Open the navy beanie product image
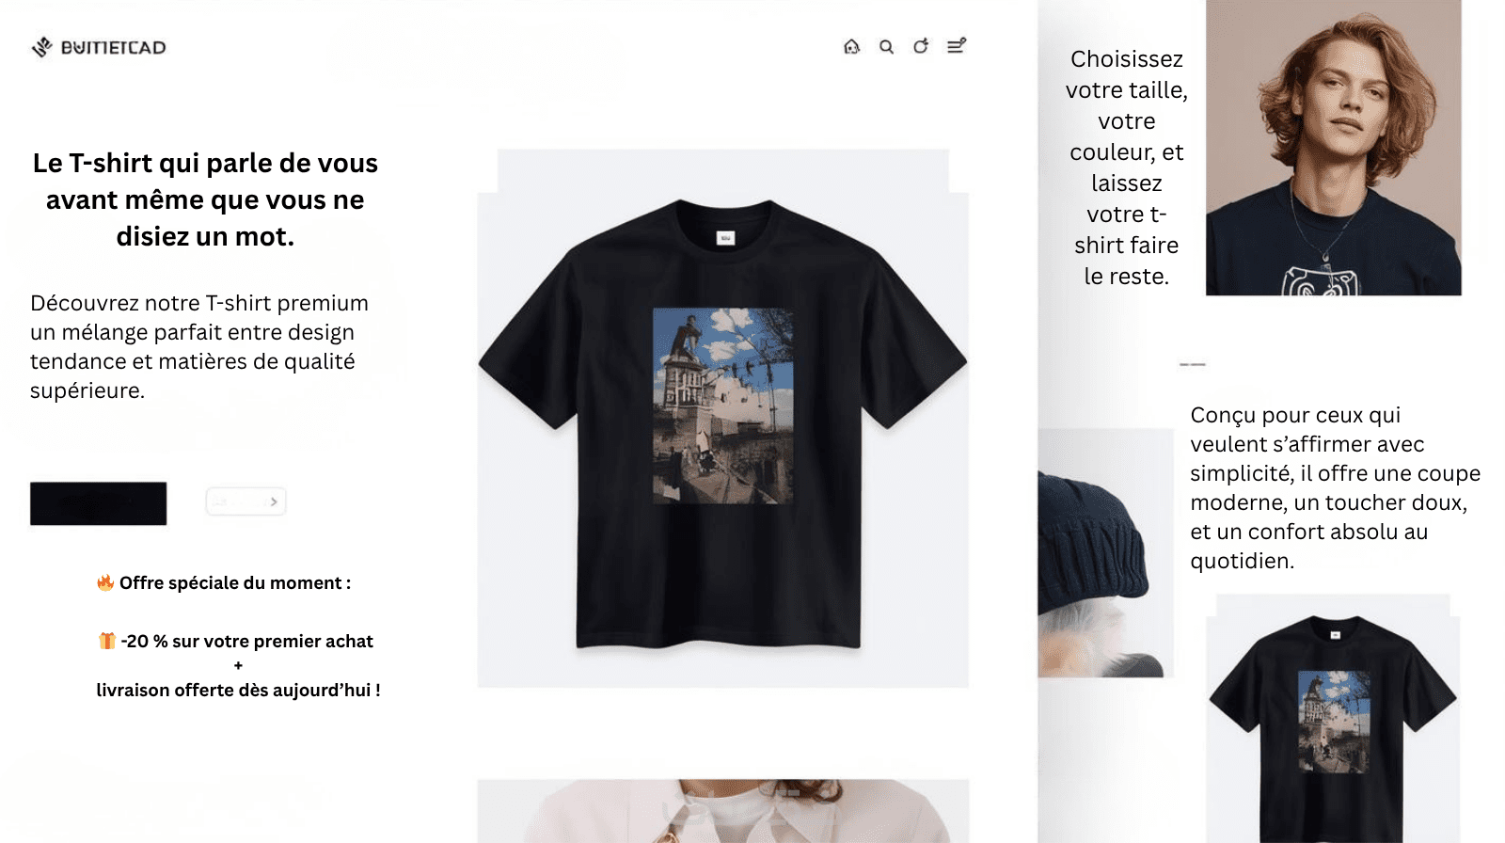The image size is (1505, 843). [x=1105, y=553]
